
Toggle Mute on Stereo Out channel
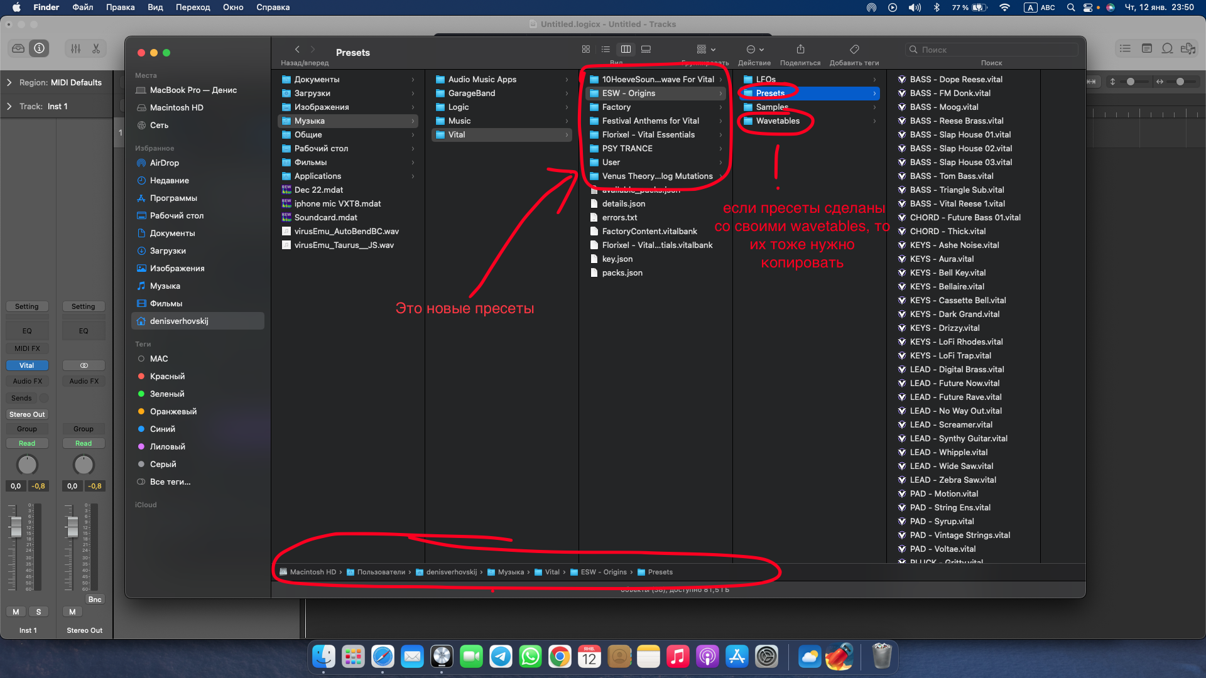[72, 611]
